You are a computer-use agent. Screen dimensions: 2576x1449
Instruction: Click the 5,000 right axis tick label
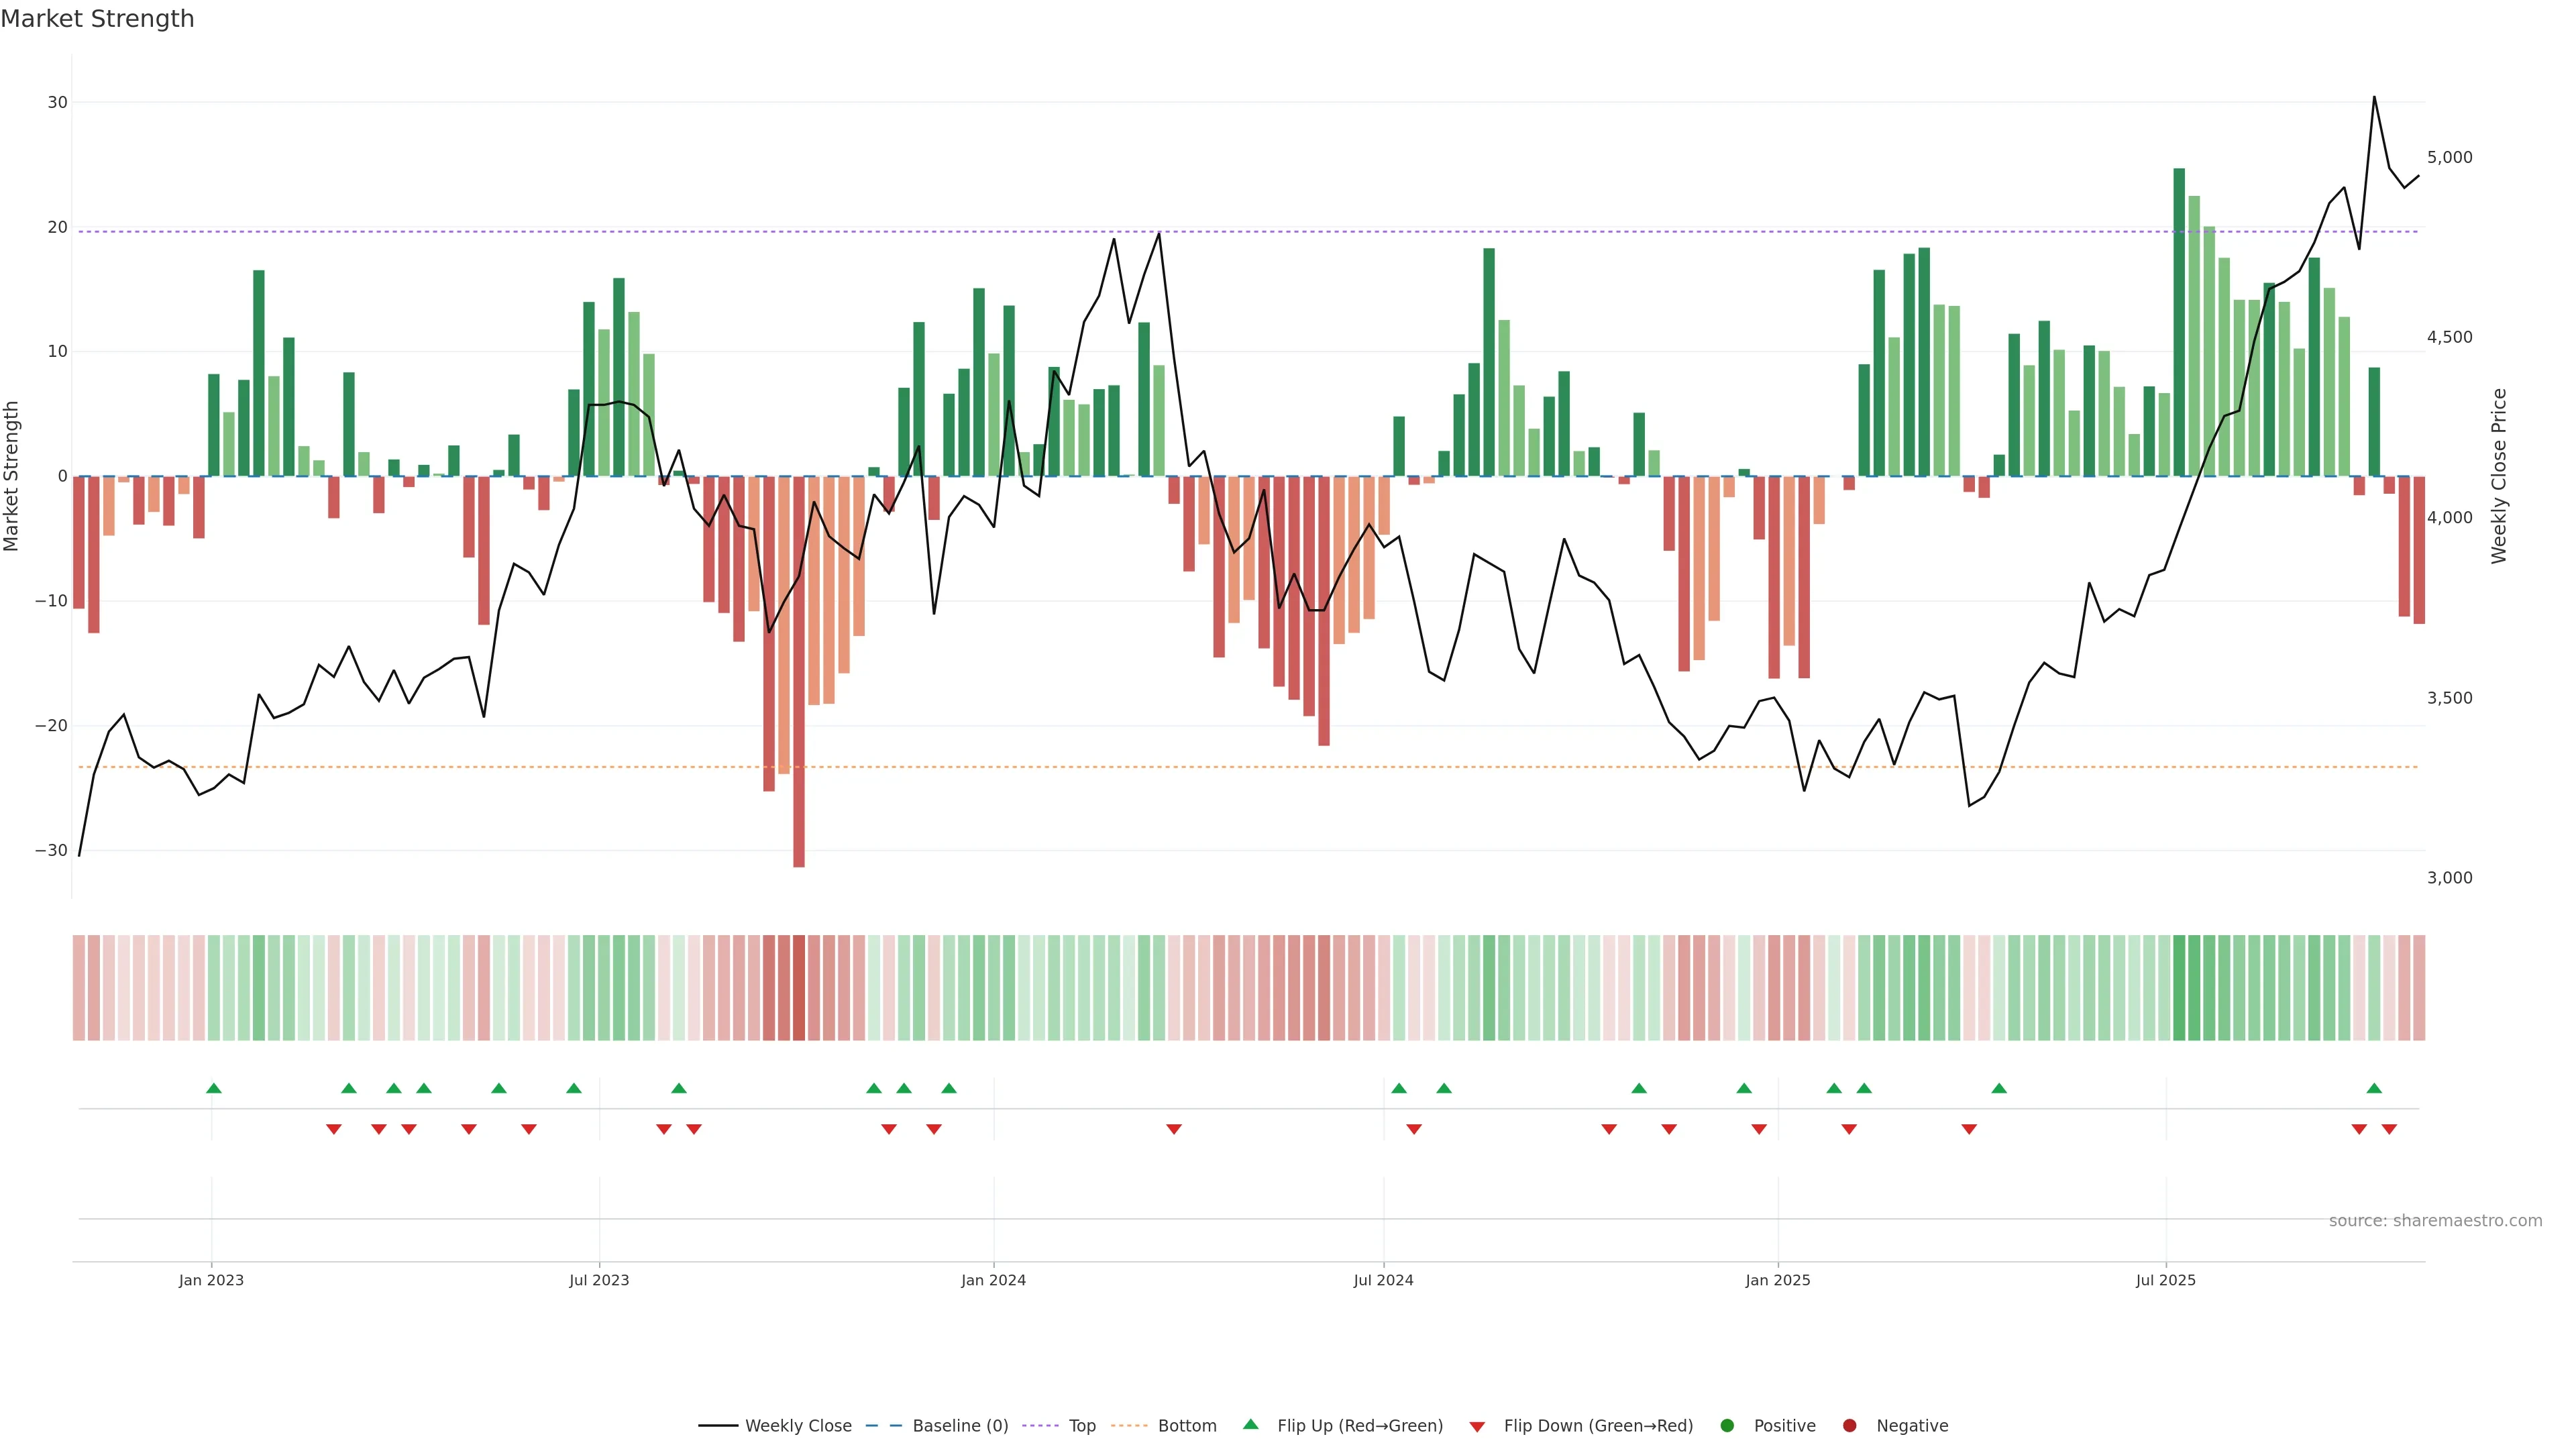2449,157
